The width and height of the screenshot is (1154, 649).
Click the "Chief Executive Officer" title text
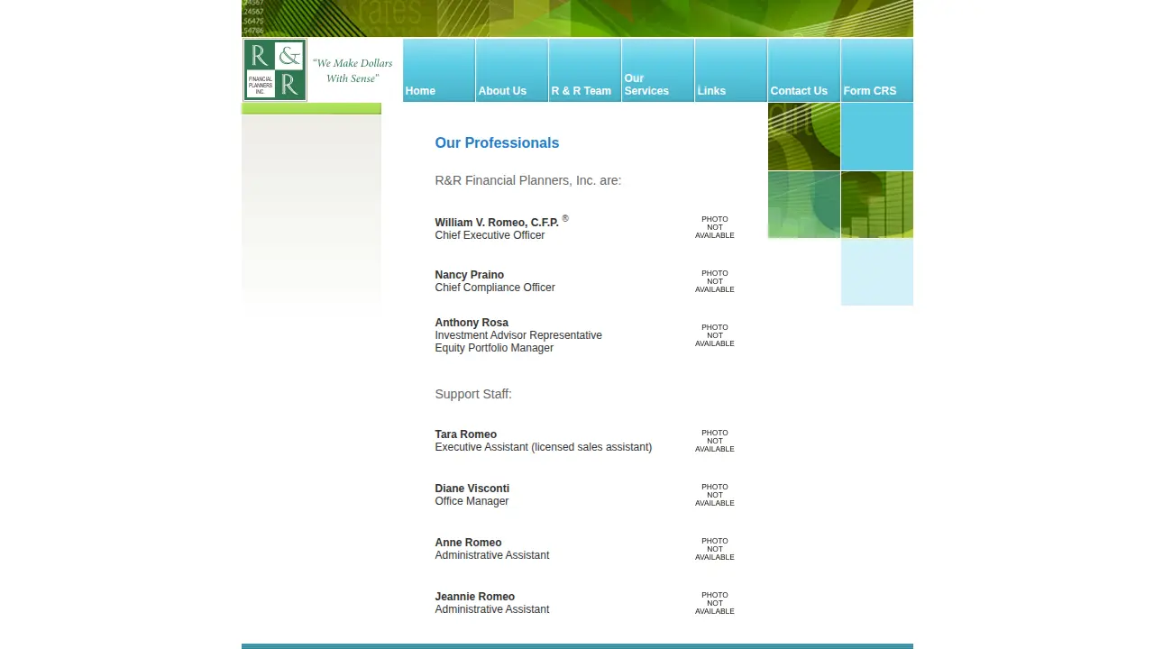[490, 235]
